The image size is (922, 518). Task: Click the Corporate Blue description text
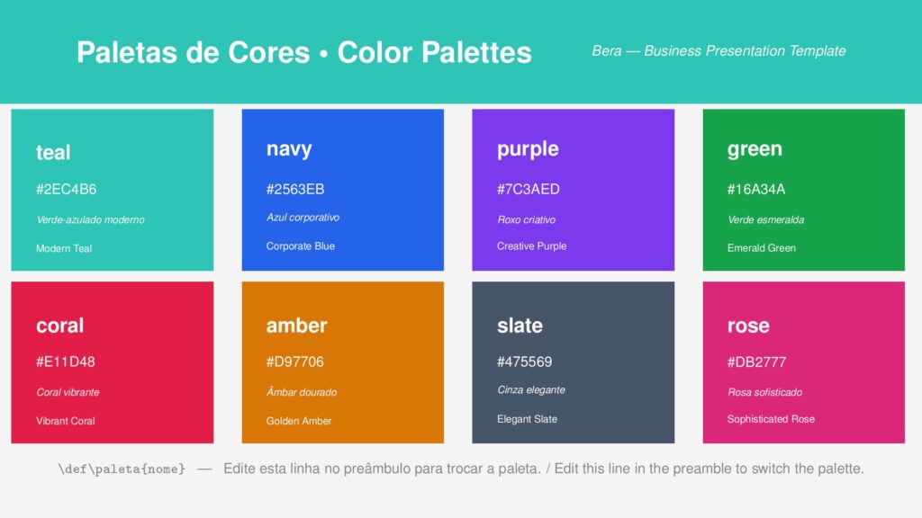click(x=301, y=246)
